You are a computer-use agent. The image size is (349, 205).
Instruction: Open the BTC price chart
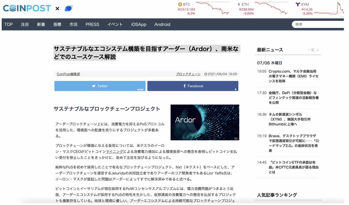[212, 8]
